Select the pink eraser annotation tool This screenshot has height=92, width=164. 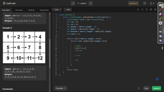[160, 14]
